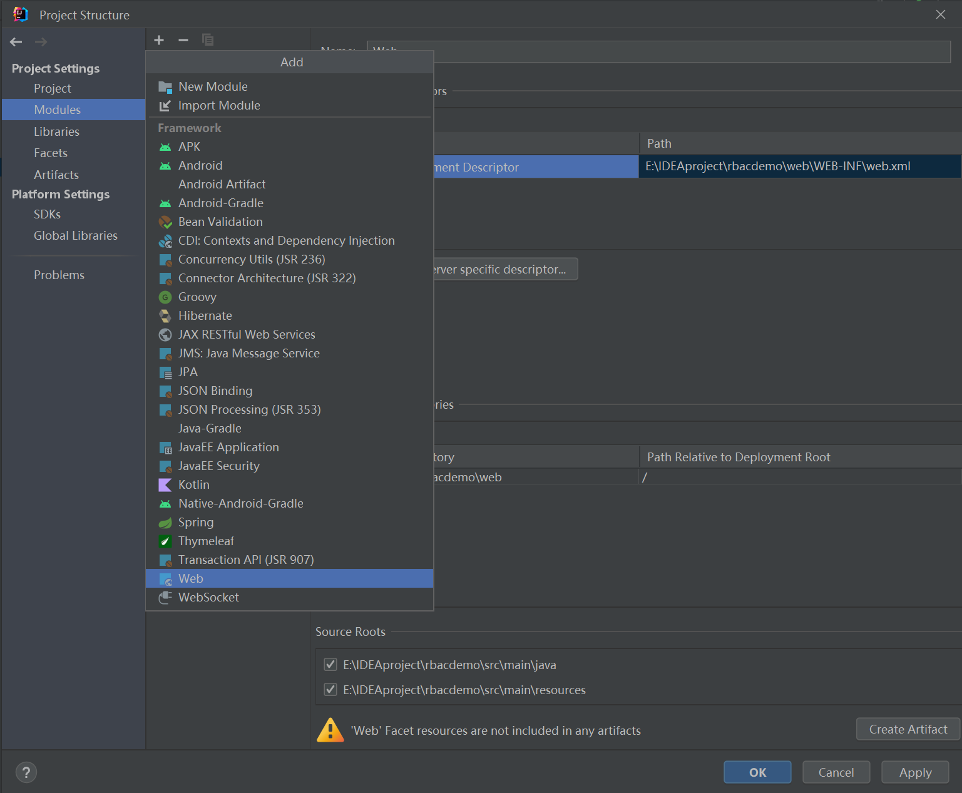Viewport: 962px width, 793px height.
Task: Choose Import Module from Add menu
Action: point(290,106)
